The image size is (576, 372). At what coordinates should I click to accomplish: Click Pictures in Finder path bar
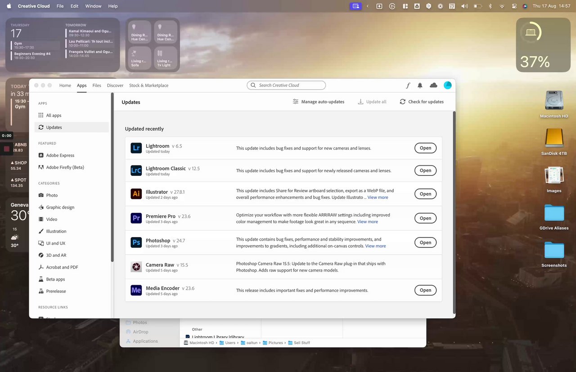coord(273,343)
